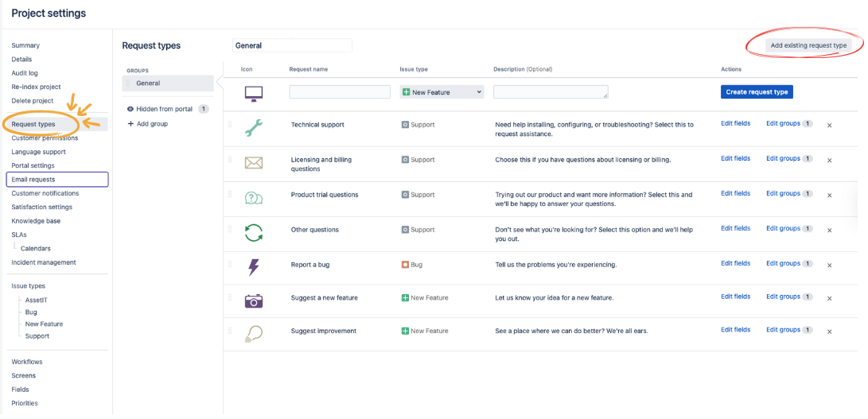Click the speech bubble Product trial icon
Screen dimensions: 868x419
(254, 198)
